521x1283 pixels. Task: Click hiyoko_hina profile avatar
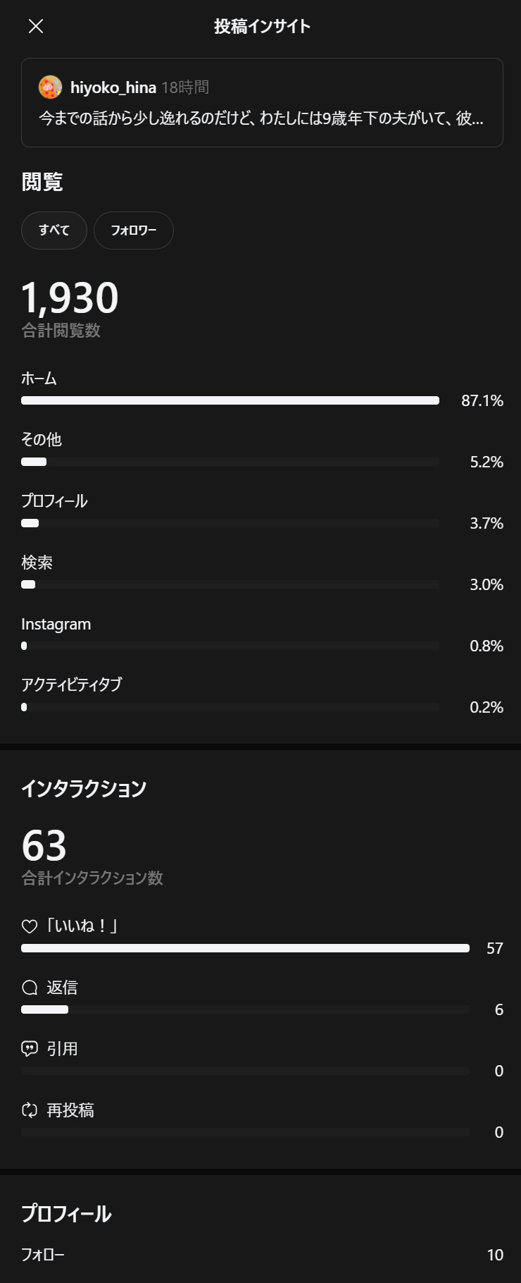[50, 87]
